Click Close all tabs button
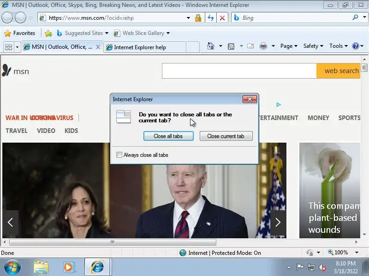Screen dimensions: 369x276 (x=168, y=136)
